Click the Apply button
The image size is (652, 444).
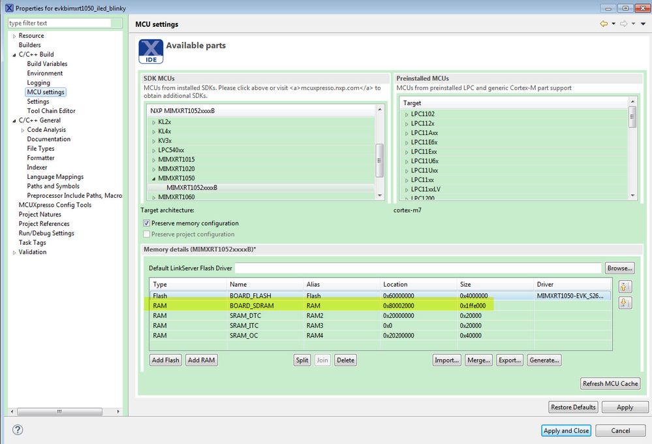point(625,407)
